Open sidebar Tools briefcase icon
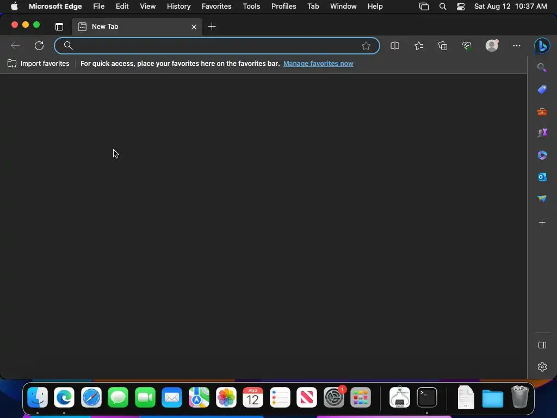Viewport: 557px width, 418px height. [542, 112]
